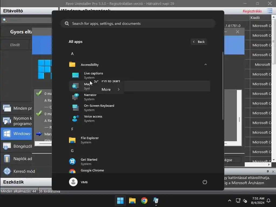Open On-Screen Keyboard app
Screen dimensions: 276x207
point(139,108)
